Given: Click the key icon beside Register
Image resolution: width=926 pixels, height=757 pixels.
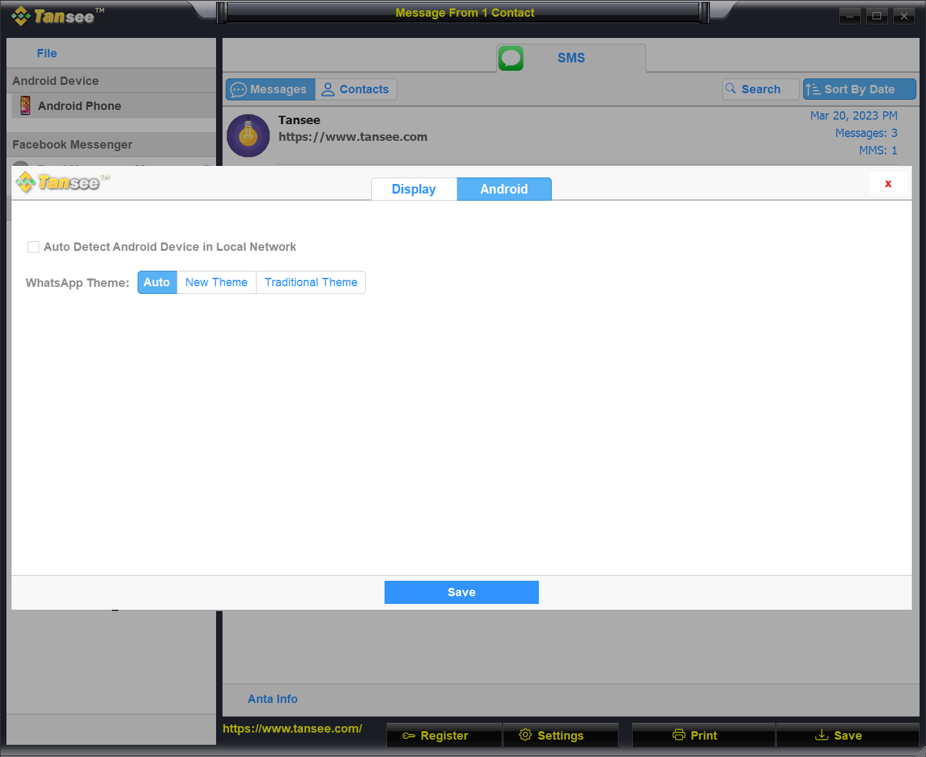Looking at the screenshot, I should [x=409, y=736].
